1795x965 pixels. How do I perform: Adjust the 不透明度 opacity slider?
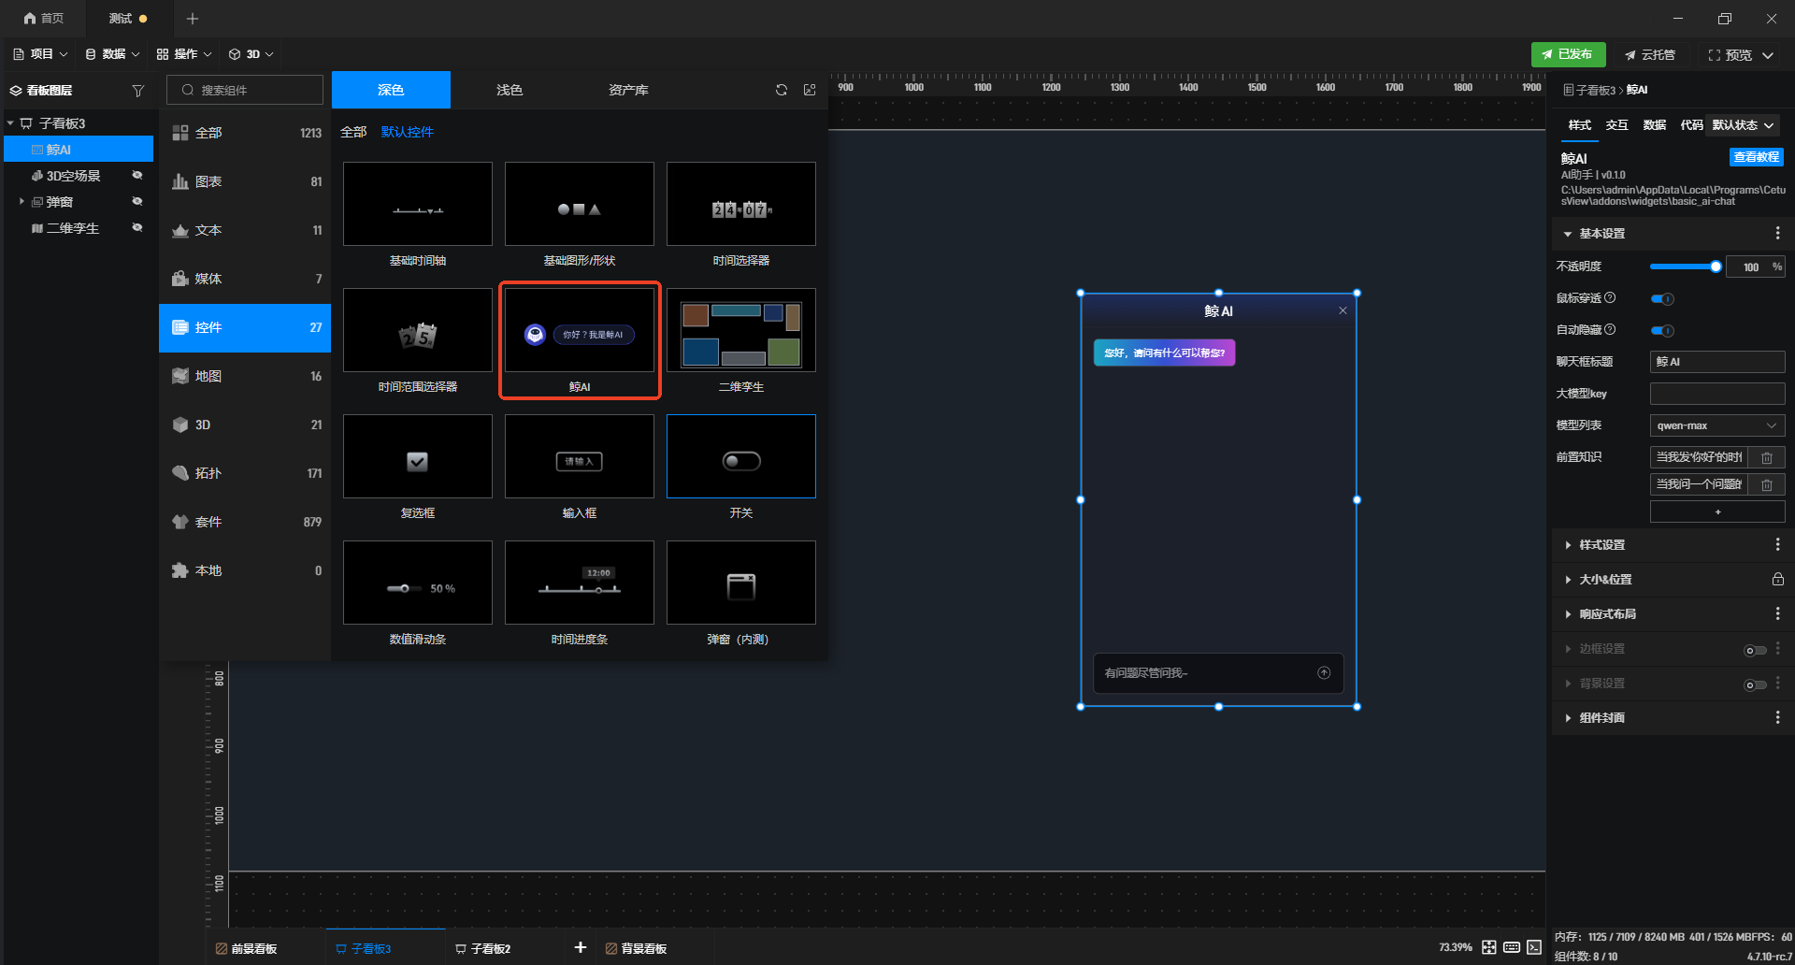1686,266
